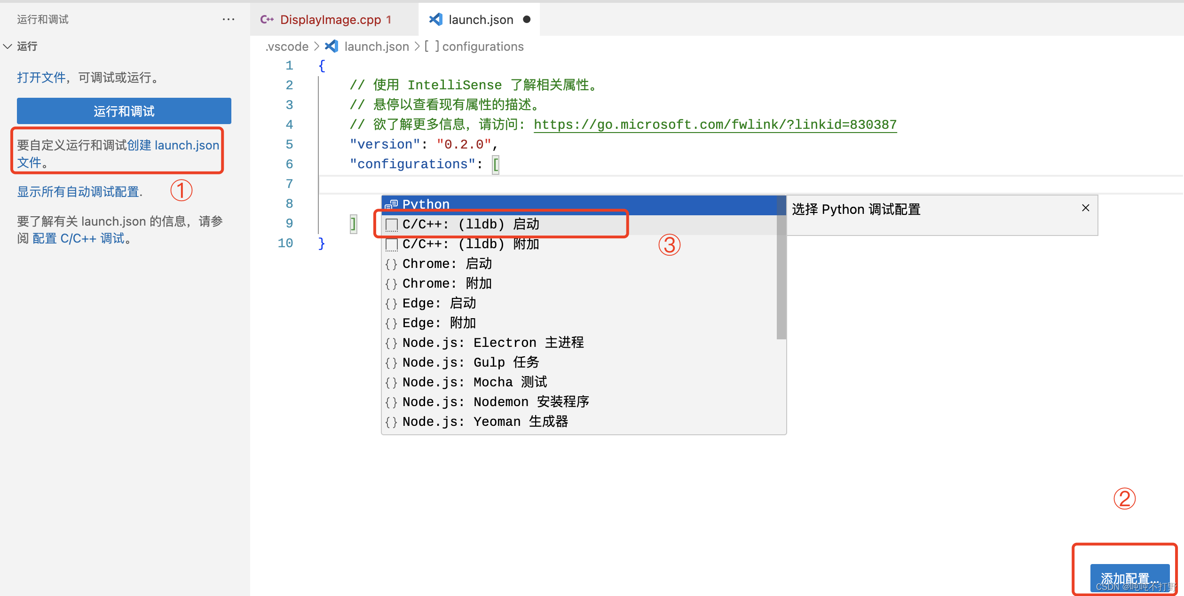Click the snippet icon beside Python suggestion
The width and height of the screenshot is (1184, 596).
click(x=391, y=204)
